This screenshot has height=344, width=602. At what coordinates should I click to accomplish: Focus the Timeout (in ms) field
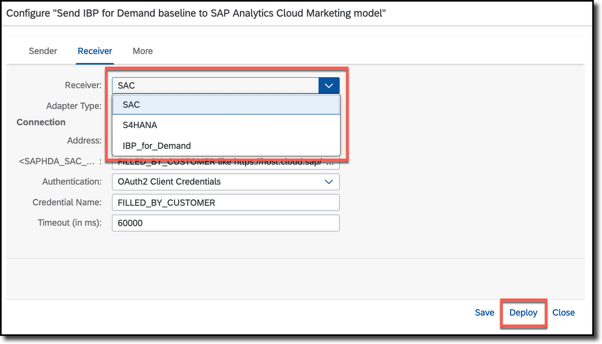coord(226,223)
